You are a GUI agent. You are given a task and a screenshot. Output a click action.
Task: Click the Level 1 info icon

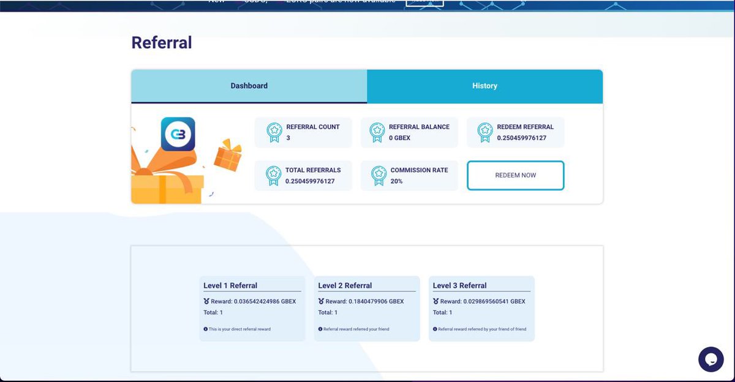(205, 329)
